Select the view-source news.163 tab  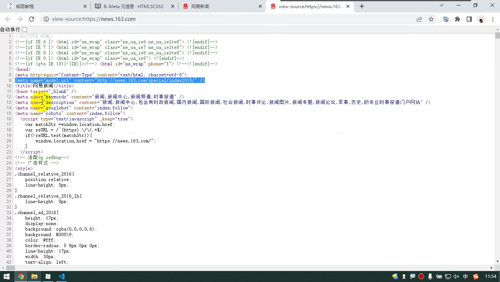pos(310,6)
